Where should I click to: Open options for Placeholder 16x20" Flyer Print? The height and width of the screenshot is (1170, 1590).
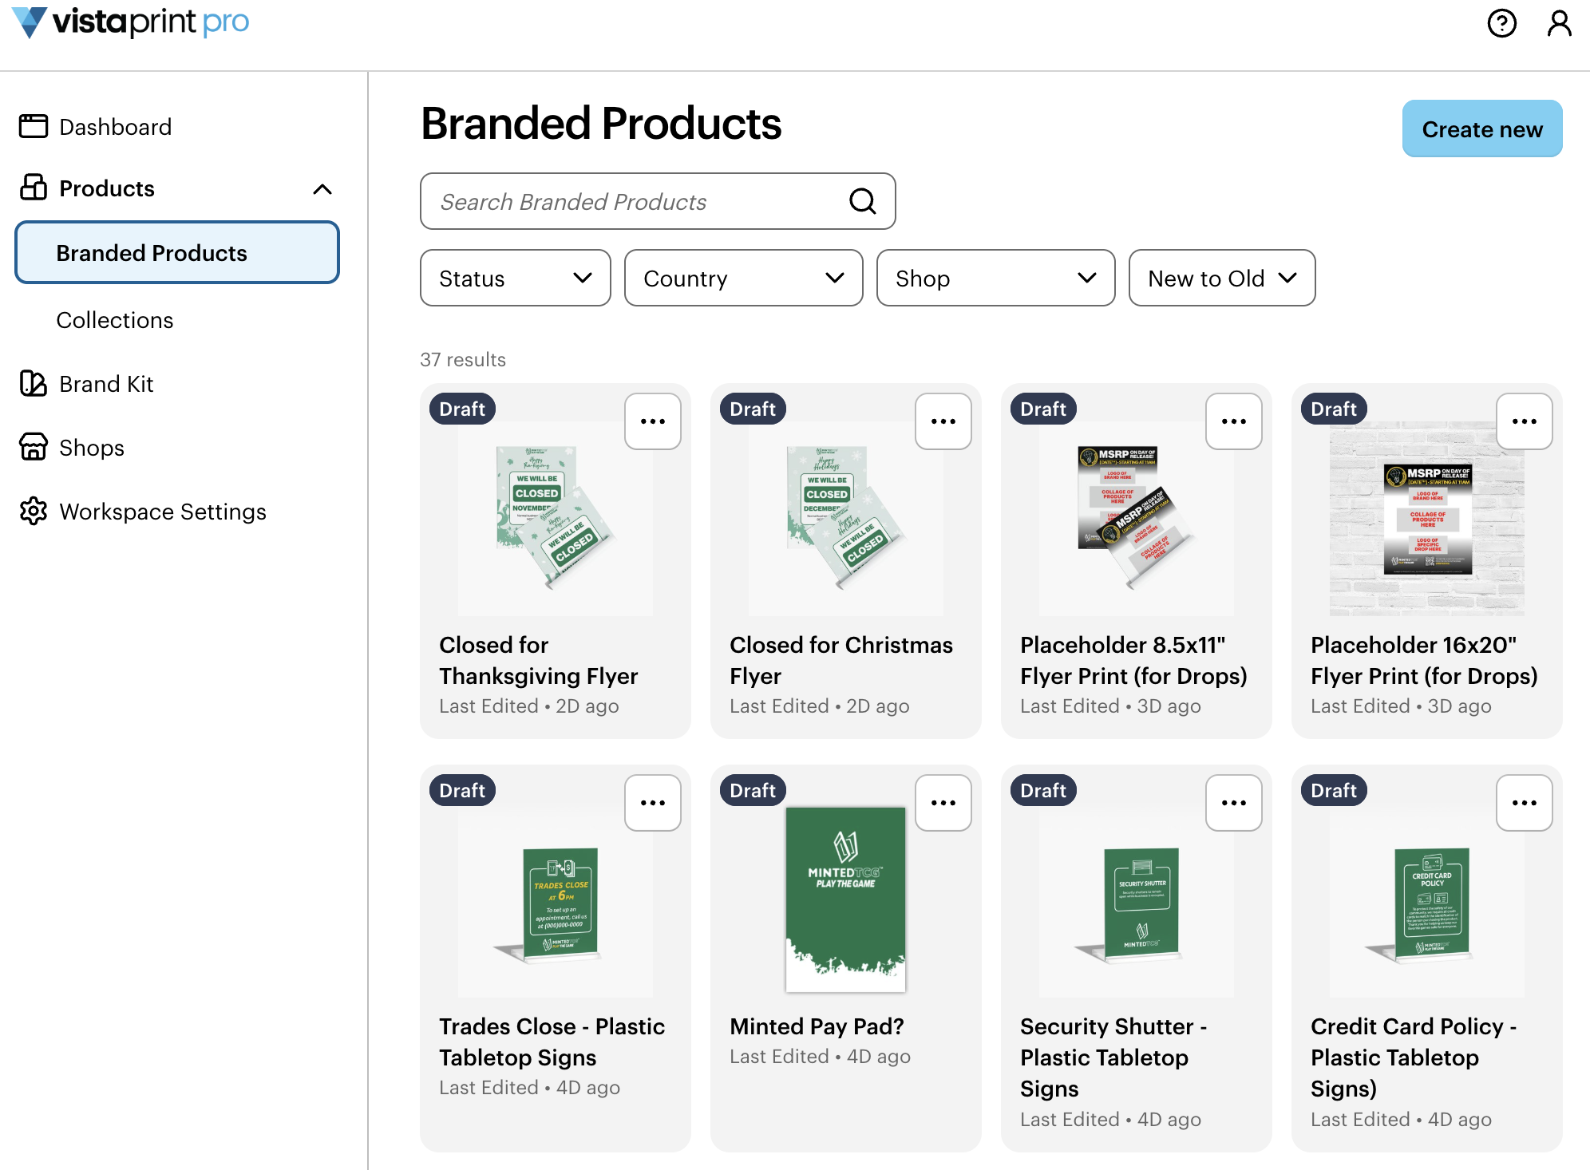(1525, 421)
